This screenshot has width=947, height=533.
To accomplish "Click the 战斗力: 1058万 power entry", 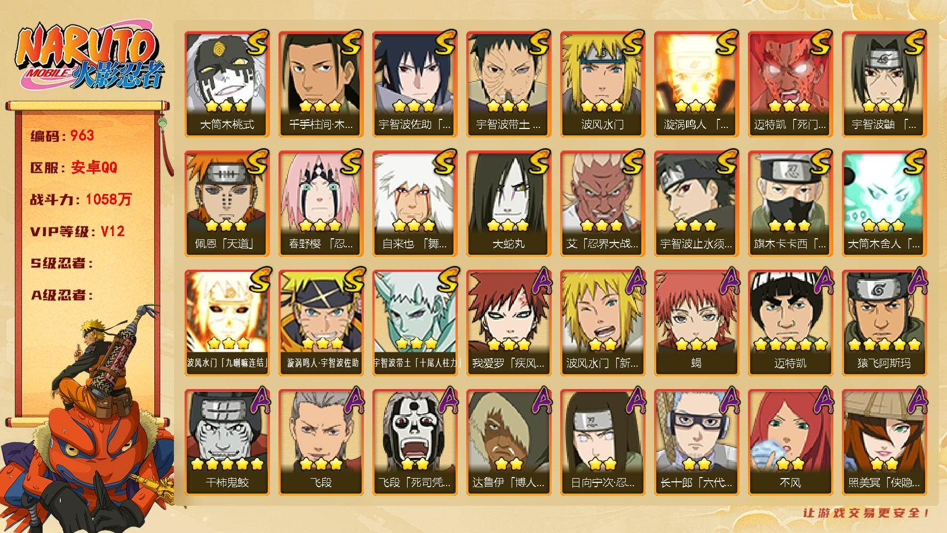I will 81,200.
